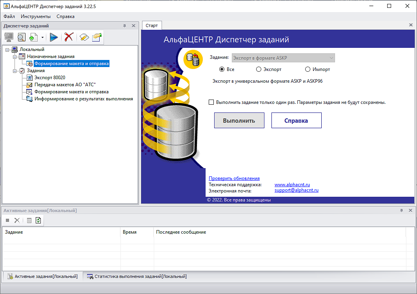Click the Проверить обновления link
Screen dimensions: 417x294
point(234,178)
